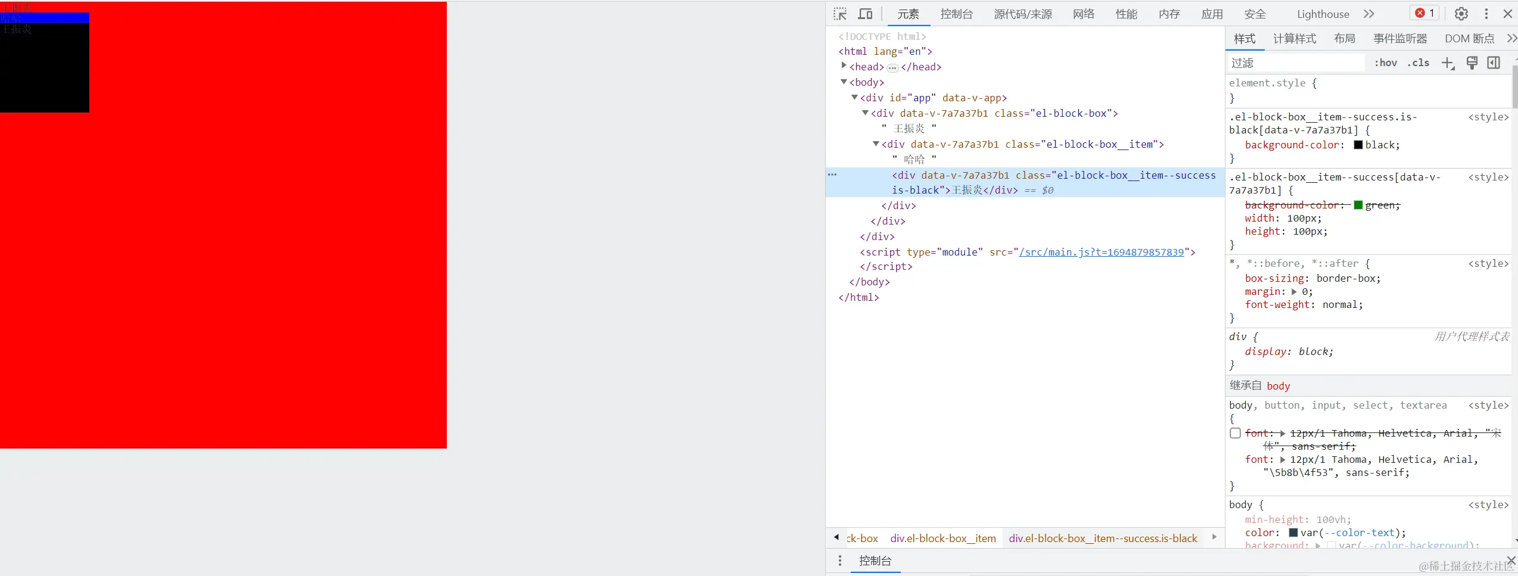Open the Lighthouse tab

coord(1323,14)
